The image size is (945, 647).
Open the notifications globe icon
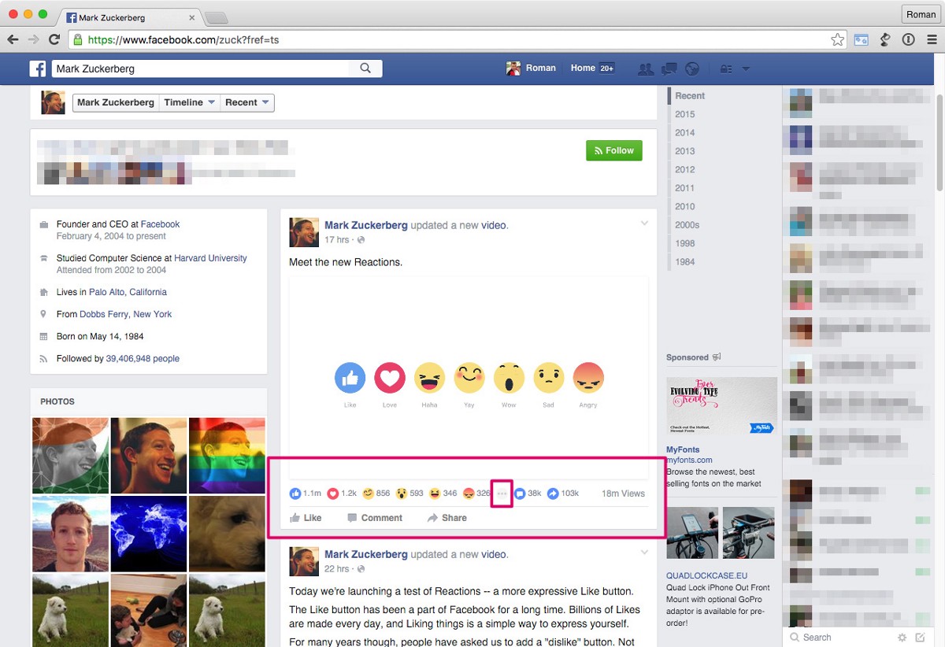(x=692, y=68)
